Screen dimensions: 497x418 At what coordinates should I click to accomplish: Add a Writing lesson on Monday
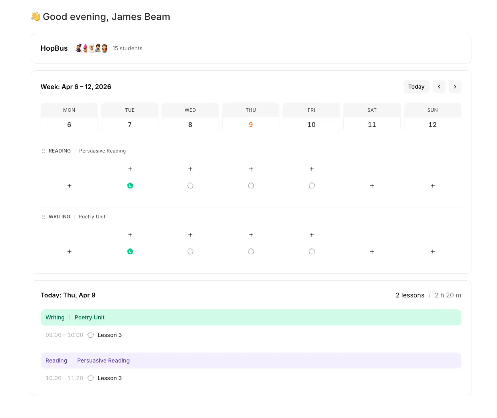coord(69,252)
